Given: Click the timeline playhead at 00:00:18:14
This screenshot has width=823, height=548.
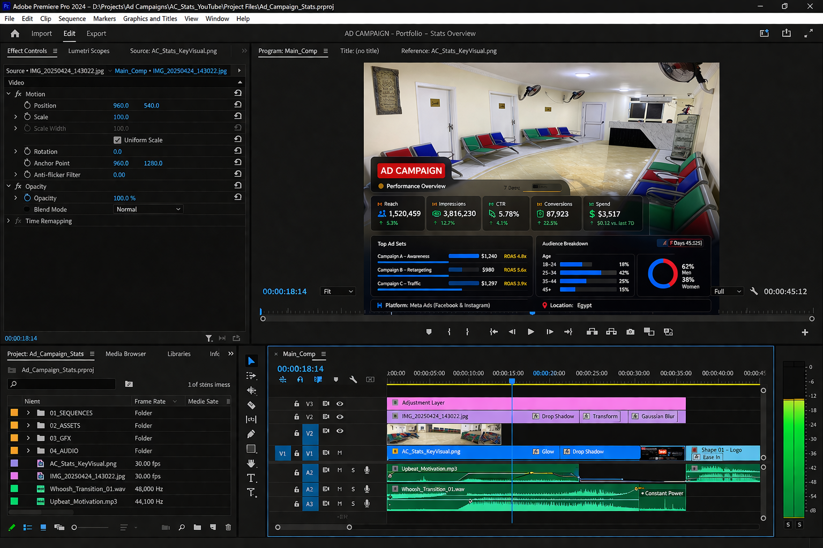Looking at the screenshot, I should (512, 382).
